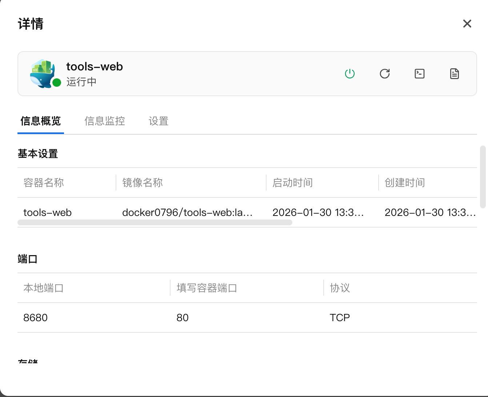This screenshot has height=397, width=488.
Task: Click the 容器名称 column header
Action: click(x=44, y=183)
